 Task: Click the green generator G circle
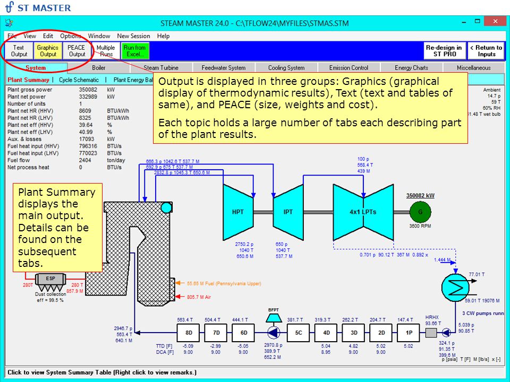(420, 212)
